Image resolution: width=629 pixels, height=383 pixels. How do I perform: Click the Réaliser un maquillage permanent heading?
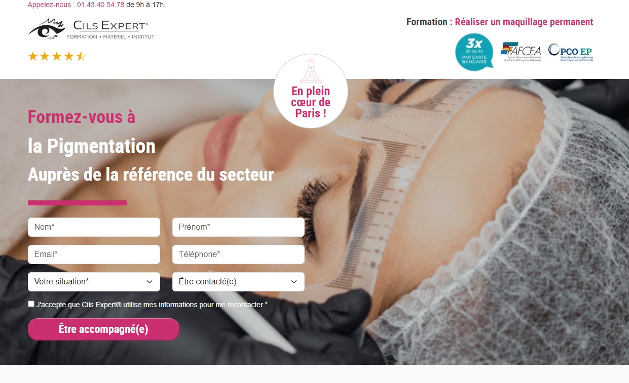pyautogui.click(x=524, y=22)
